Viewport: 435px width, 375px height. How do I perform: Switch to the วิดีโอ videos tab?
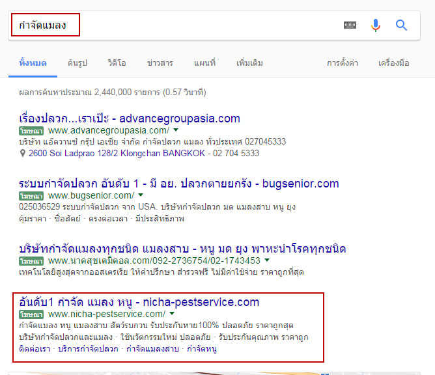tap(117, 63)
